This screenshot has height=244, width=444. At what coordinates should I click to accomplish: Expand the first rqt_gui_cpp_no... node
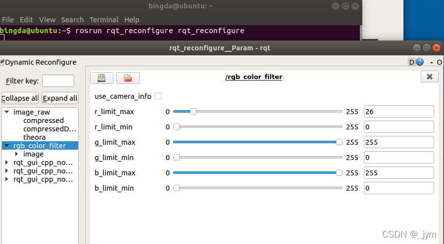coord(7,163)
